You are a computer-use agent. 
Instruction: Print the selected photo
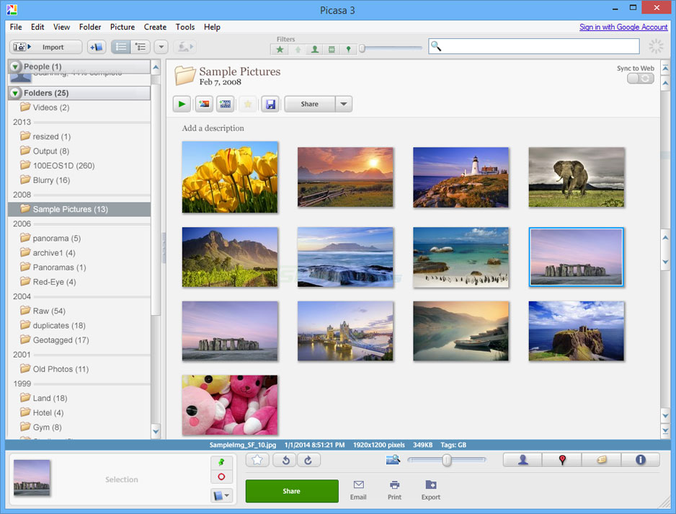click(x=394, y=490)
